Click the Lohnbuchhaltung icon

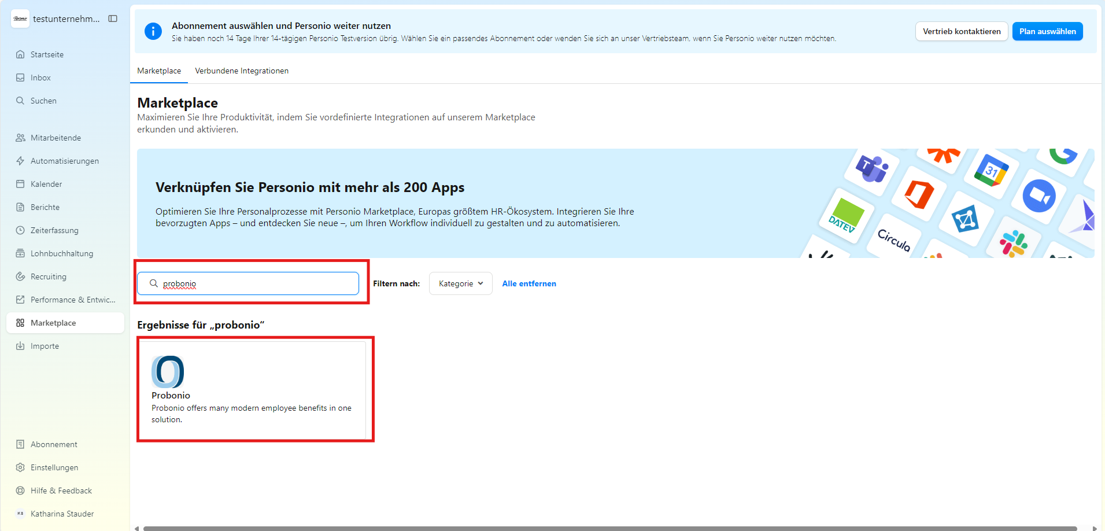[20, 253]
